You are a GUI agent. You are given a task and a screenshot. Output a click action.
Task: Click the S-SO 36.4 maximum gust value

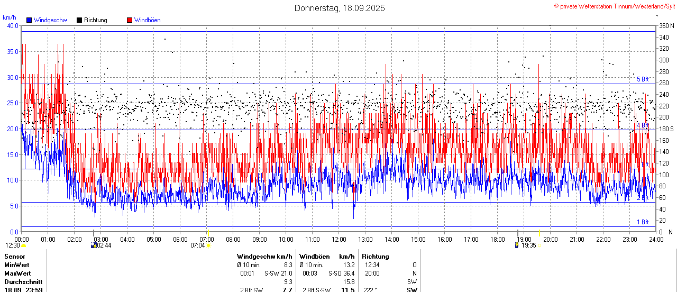(341, 273)
